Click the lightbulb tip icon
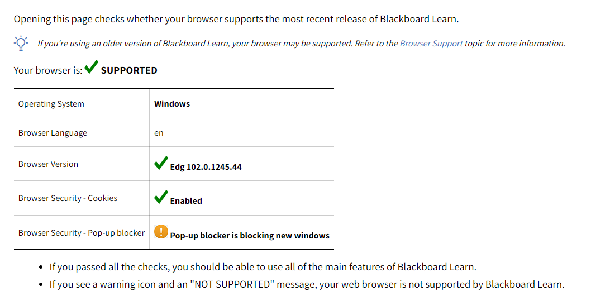The height and width of the screenshot is (296, 591). click(x=21, y=43)
